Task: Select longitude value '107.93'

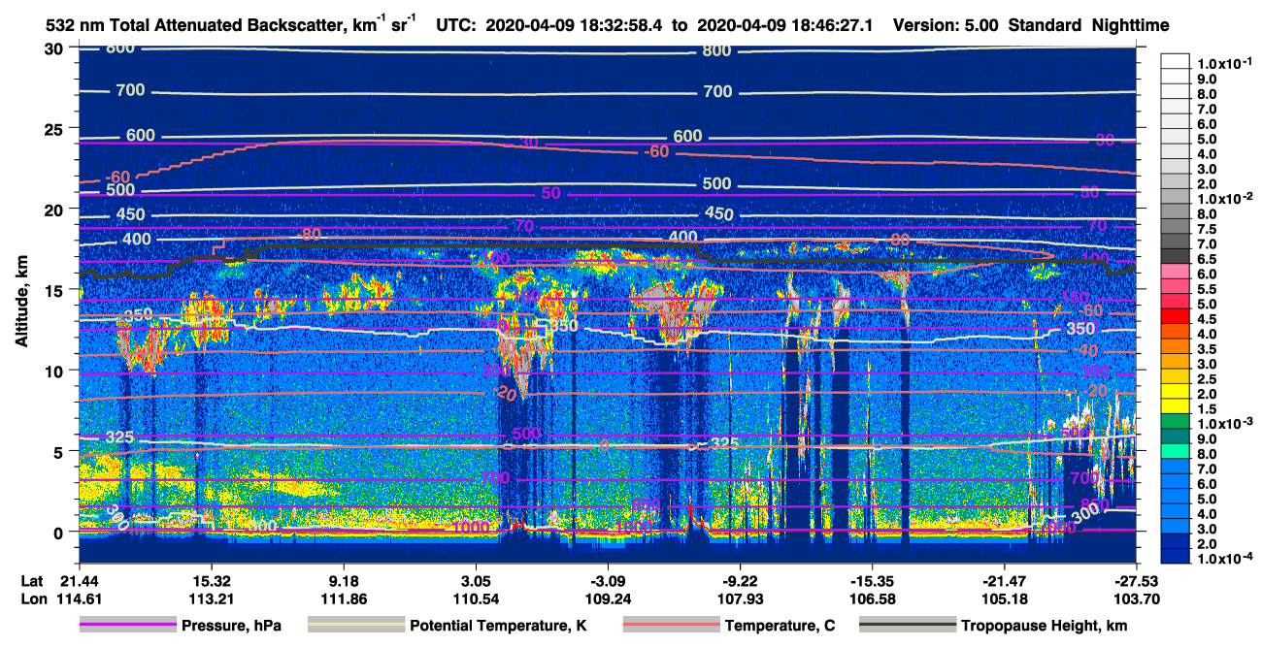Action: 740,598
